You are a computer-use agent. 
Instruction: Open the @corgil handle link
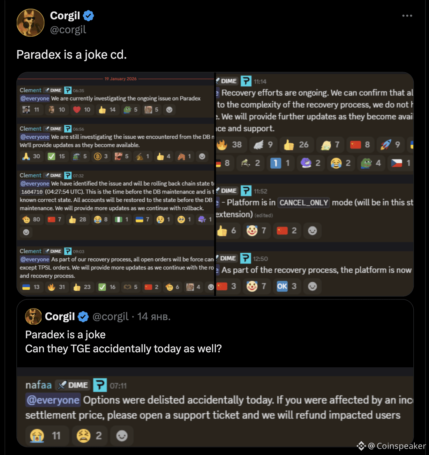click(68, 30)
